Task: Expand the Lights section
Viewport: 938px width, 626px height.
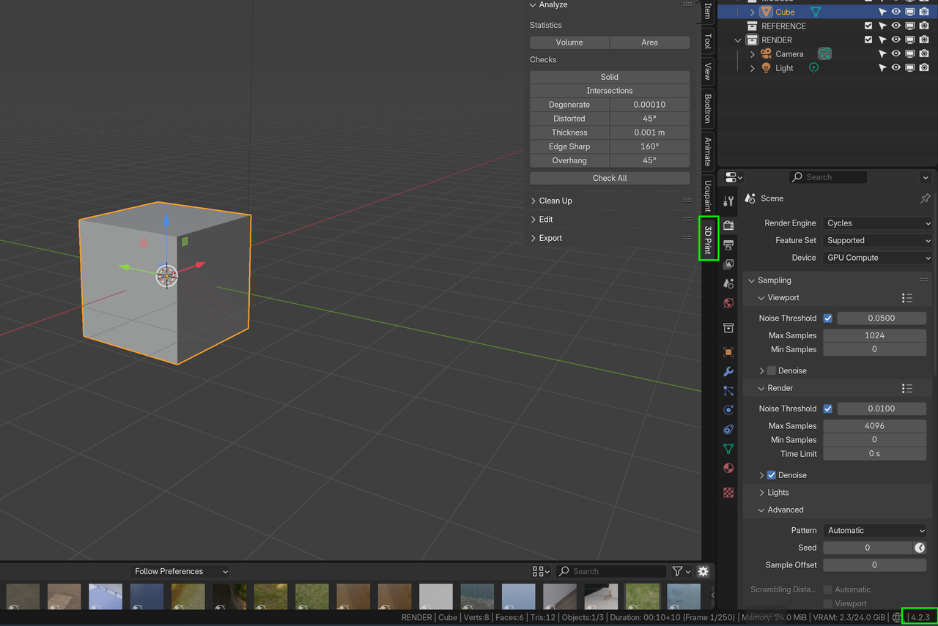Action: click(778, 493)
